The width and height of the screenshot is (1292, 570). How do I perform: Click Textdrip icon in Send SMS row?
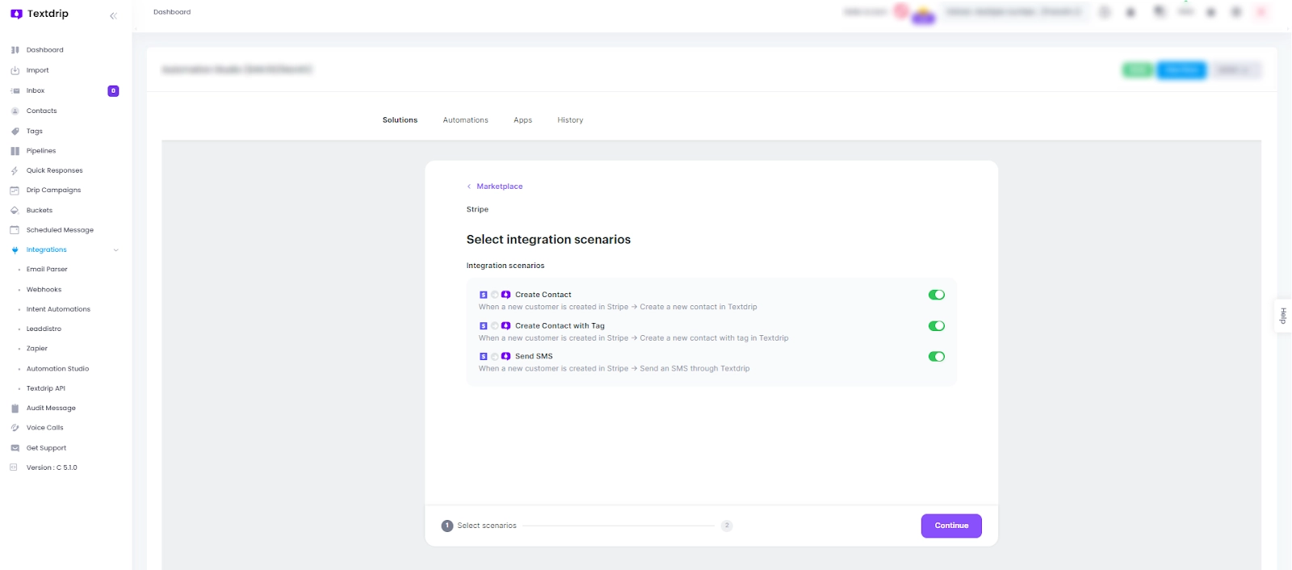(505, 356)
